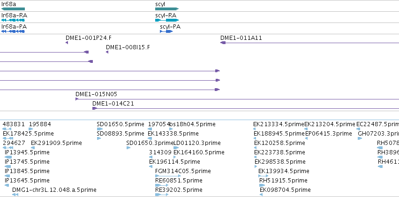Click the LD01120.3prime EST label
Viewport: 399px width, 197px height.
coord(197,143)
